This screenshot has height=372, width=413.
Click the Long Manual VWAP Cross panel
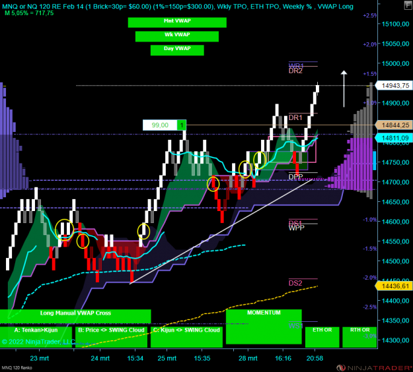point(75,316)
